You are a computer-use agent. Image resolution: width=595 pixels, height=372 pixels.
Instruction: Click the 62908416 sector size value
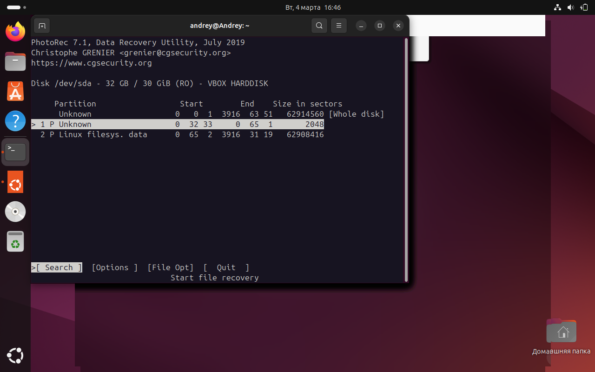click(305, 134)
